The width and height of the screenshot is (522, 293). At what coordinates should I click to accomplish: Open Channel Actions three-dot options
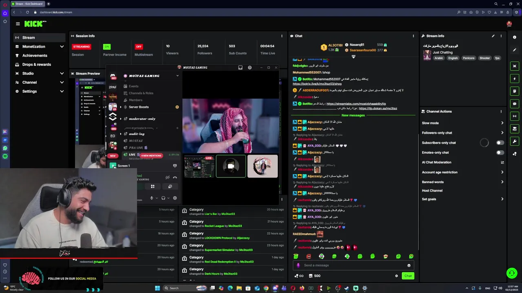click(501, 111)
